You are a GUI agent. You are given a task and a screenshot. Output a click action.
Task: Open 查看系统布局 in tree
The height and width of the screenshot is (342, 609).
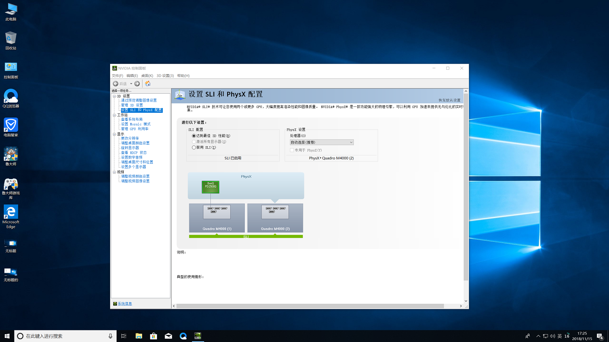[x=132, y=119]
